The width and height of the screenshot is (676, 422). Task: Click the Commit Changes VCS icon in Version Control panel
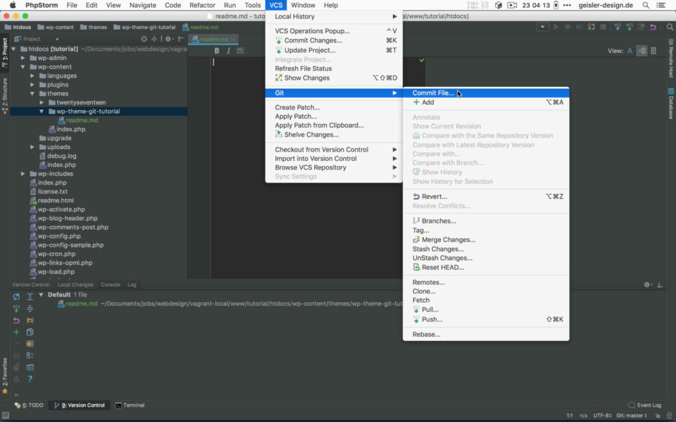coord(17,309)
